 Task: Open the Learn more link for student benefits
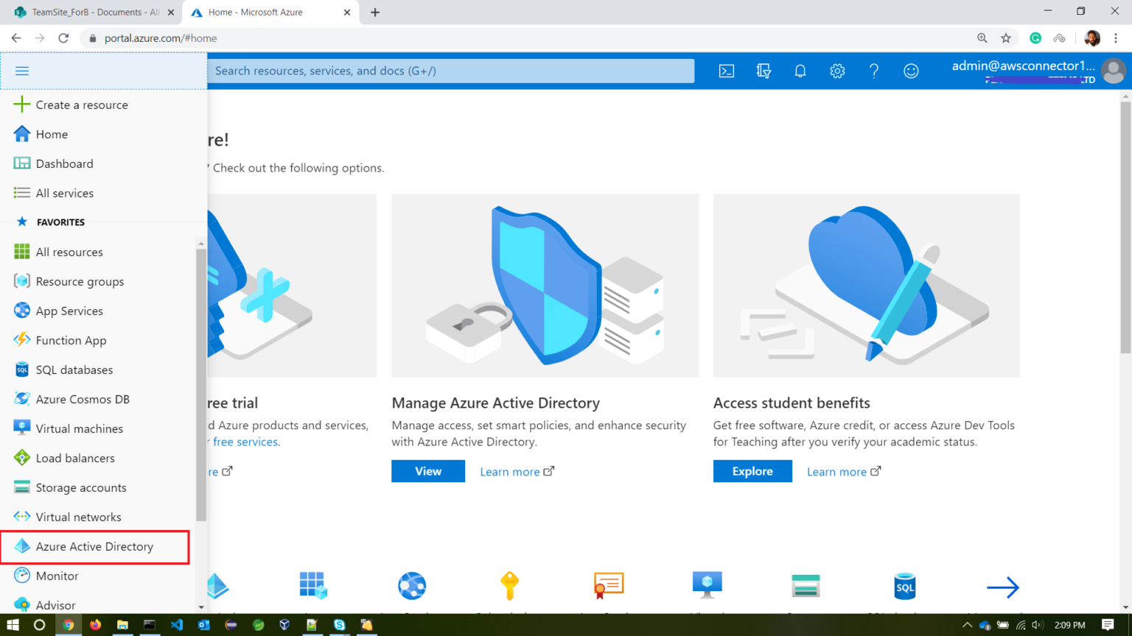click(836, 471)
